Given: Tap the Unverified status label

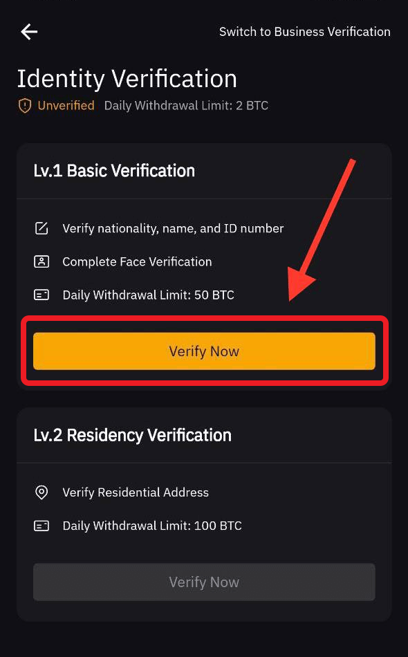Looking at the screenshot, I should [x=66, y=106].
